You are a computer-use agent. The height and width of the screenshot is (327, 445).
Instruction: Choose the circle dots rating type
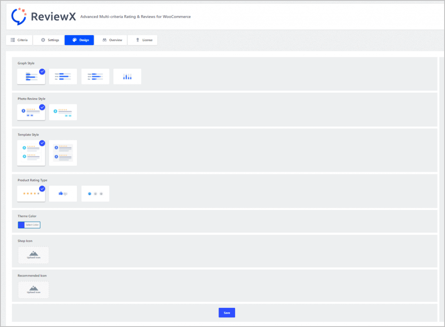click(x=95, y=194)
